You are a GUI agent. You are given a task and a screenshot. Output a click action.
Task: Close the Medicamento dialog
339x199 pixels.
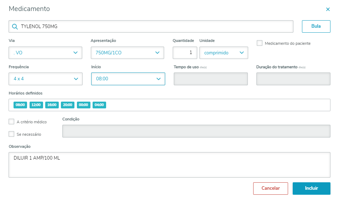tap(328, 10)
